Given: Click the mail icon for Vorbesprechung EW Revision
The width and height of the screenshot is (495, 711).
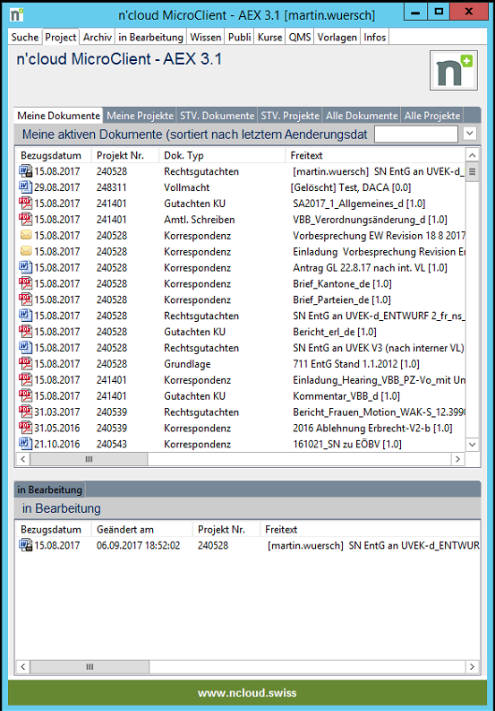Looking at the screenshot, I should coord(26,235).
